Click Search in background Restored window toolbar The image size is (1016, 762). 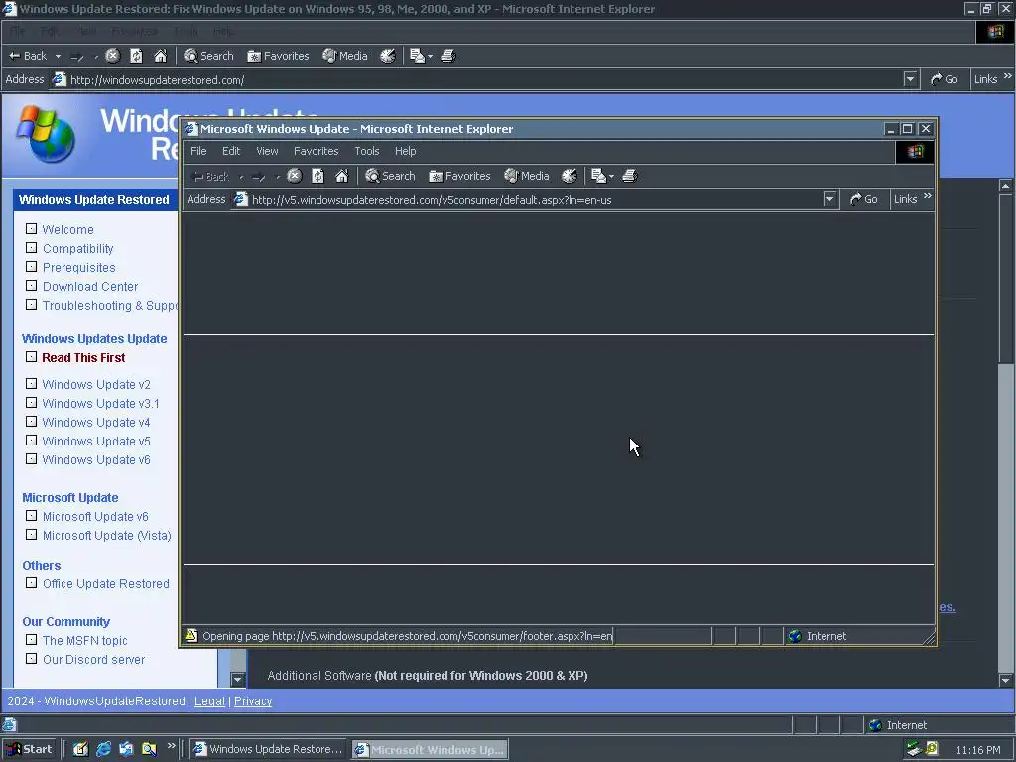208,56
